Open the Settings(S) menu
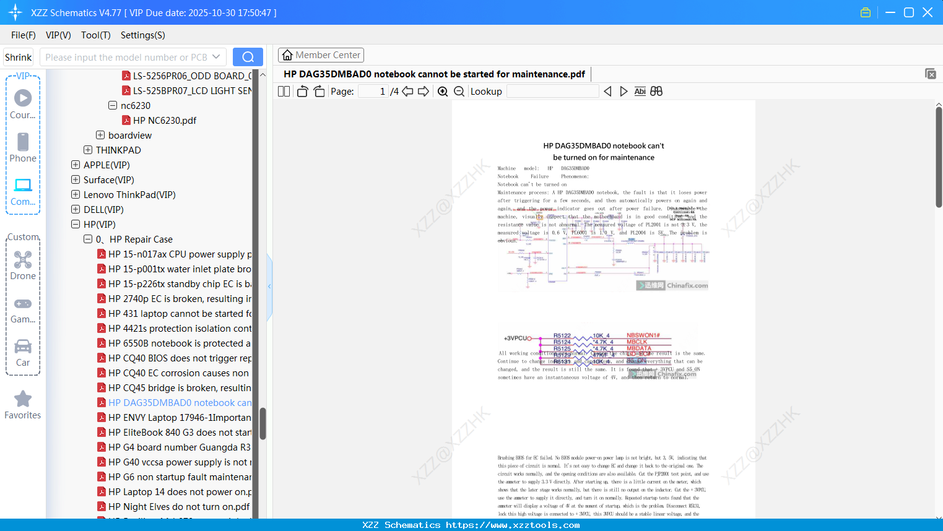The height and width of the screenshot is (531, 943). 143,35
